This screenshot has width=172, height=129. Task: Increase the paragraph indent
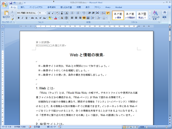pos(93,13)
